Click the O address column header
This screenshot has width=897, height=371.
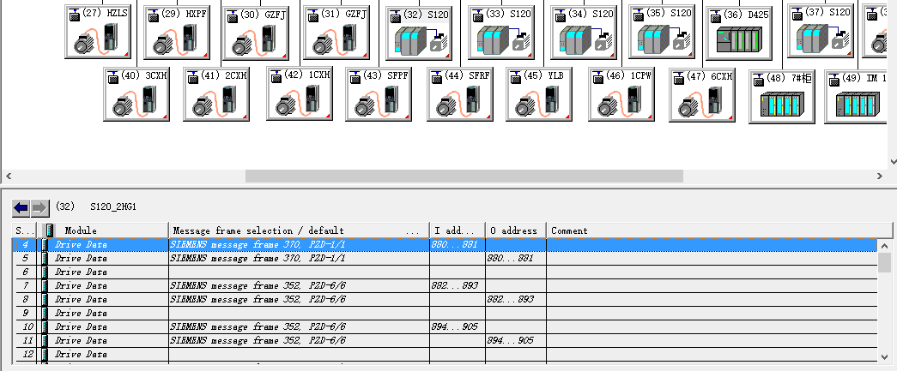point(515,230)
